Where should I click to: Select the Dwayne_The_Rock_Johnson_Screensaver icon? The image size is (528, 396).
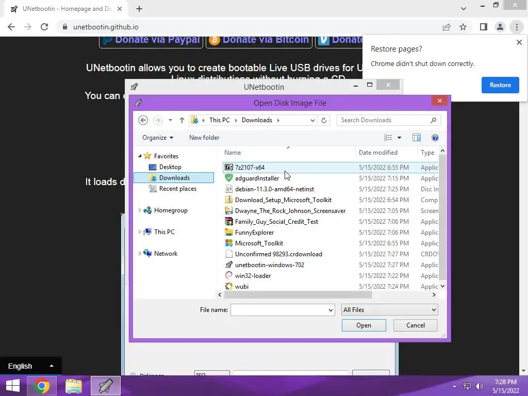(x=228, y=210)
